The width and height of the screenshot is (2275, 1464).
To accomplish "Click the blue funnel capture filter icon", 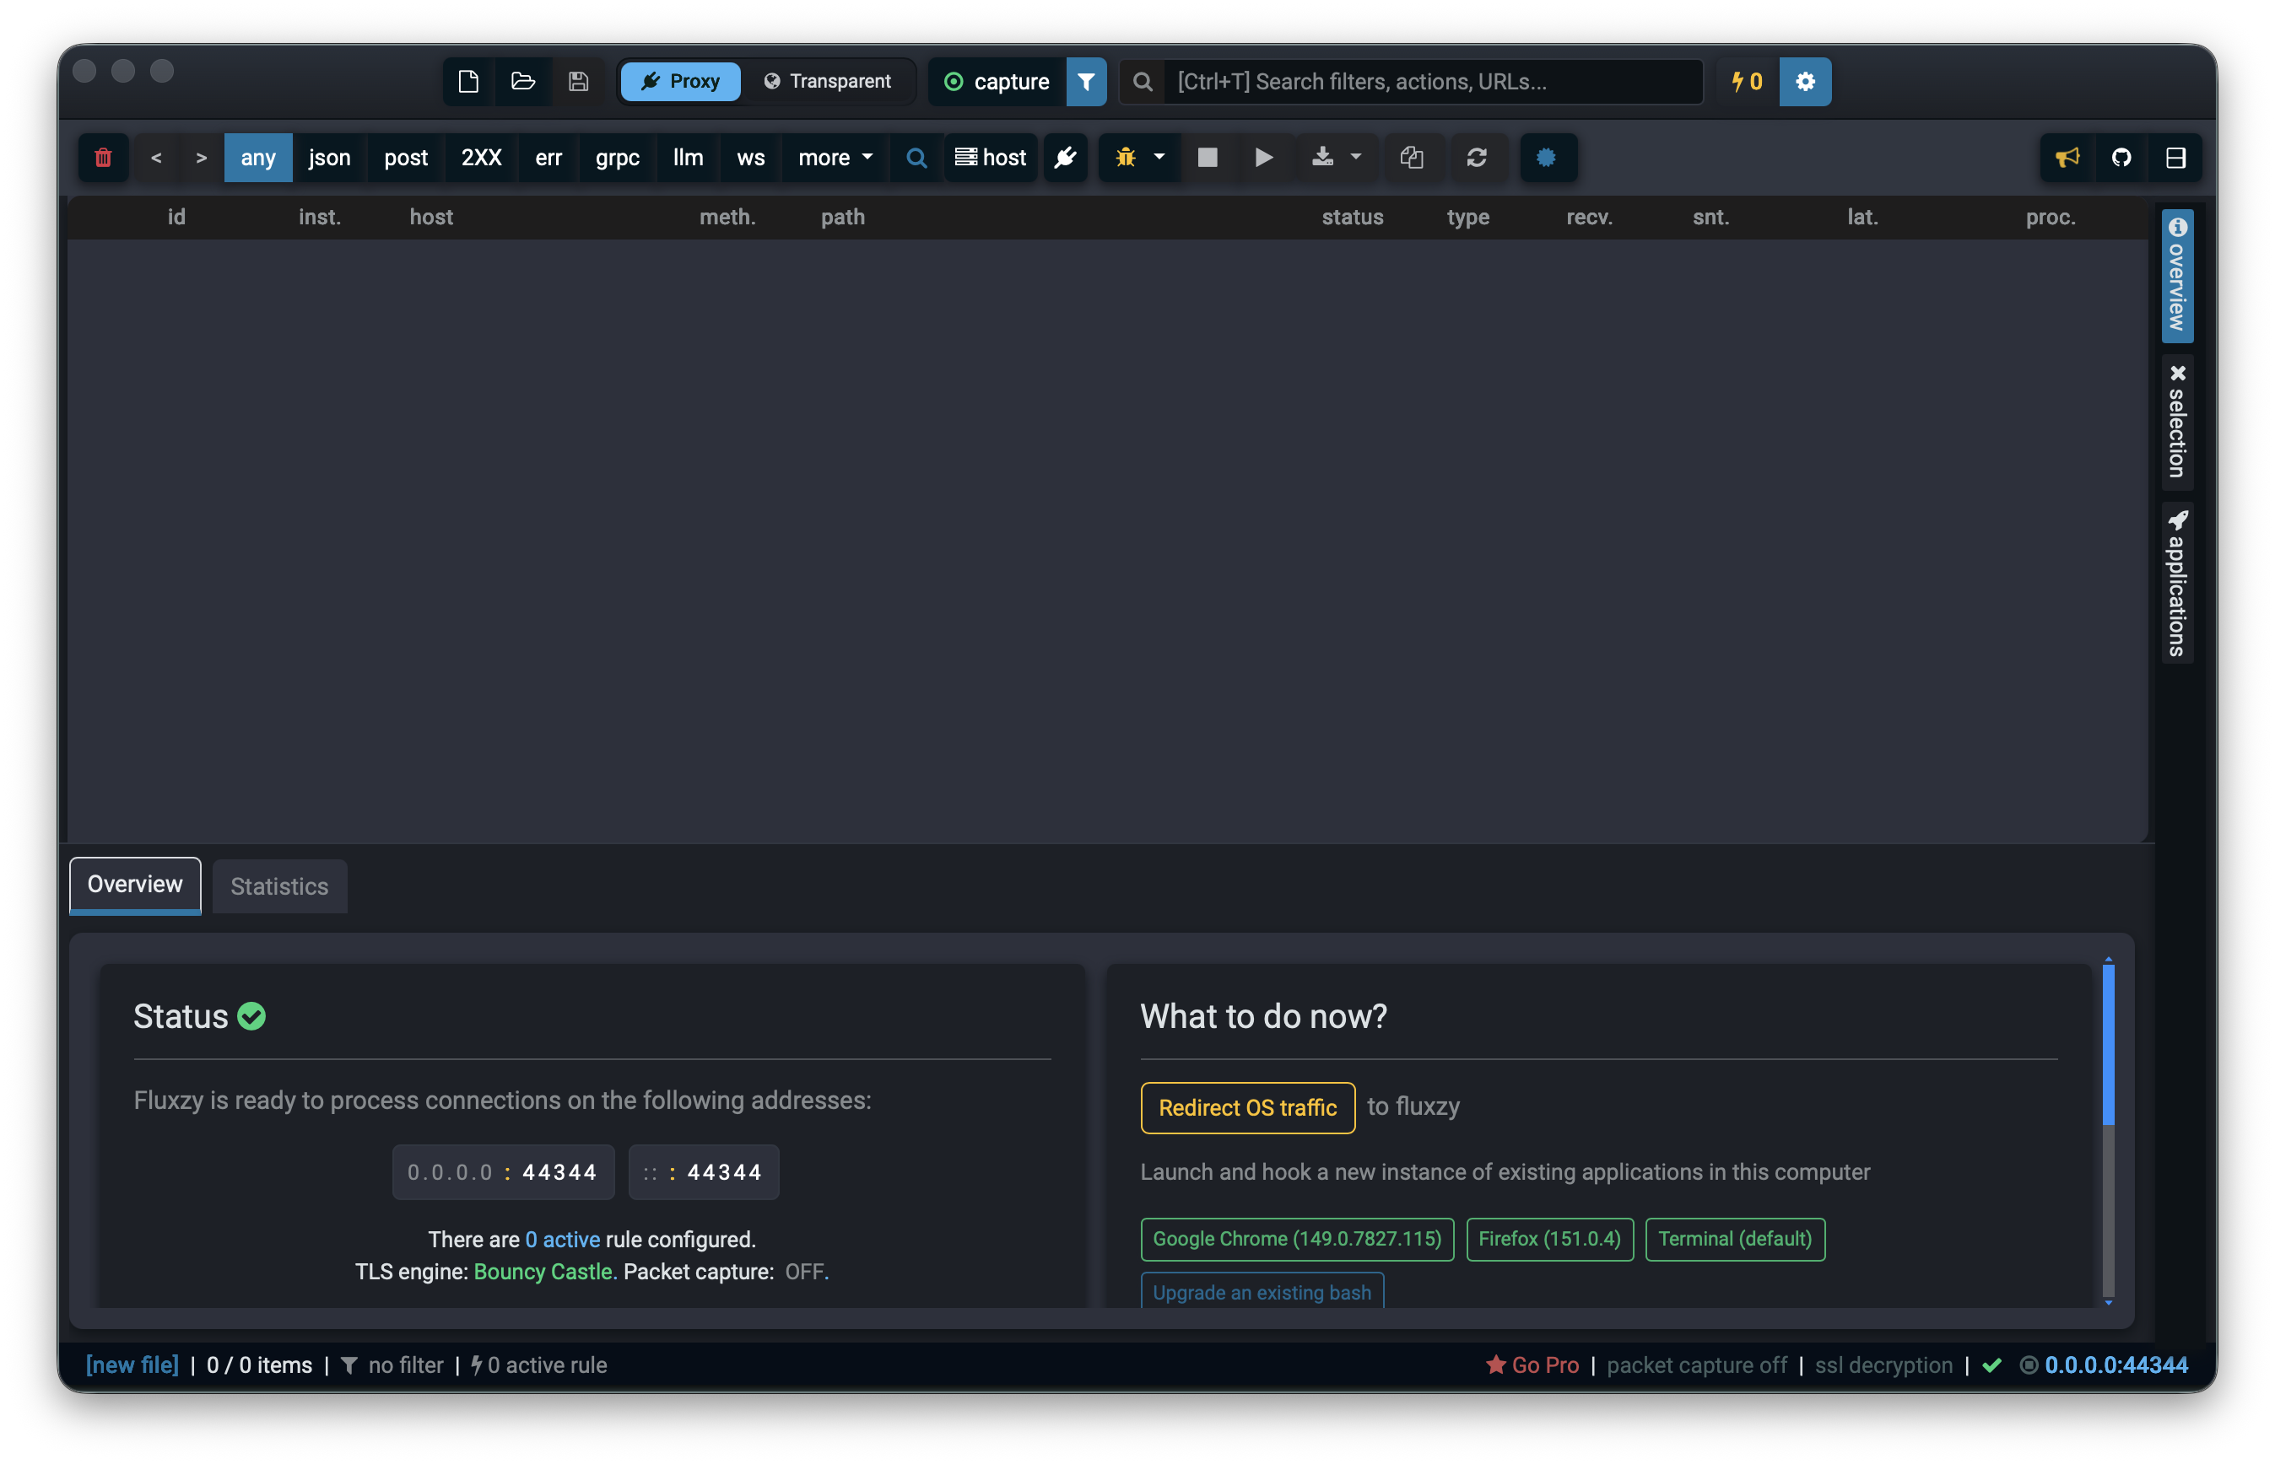I will pos(1086,82).
